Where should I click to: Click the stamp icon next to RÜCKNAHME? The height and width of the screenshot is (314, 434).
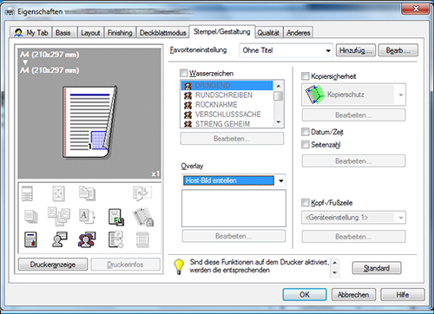(188, 105)
